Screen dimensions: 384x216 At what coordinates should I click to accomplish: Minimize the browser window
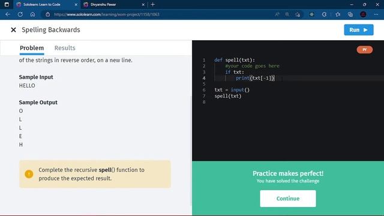click(352, 4)
